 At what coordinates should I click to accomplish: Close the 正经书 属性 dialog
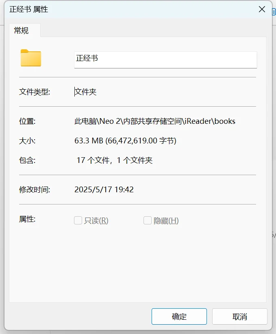coord(262,9)
